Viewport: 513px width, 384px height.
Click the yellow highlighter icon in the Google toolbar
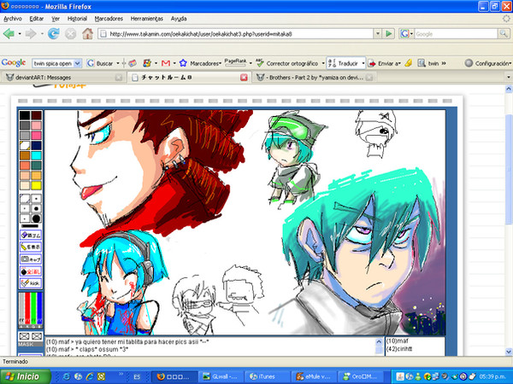pyautogui.click(x=409, y=63)
